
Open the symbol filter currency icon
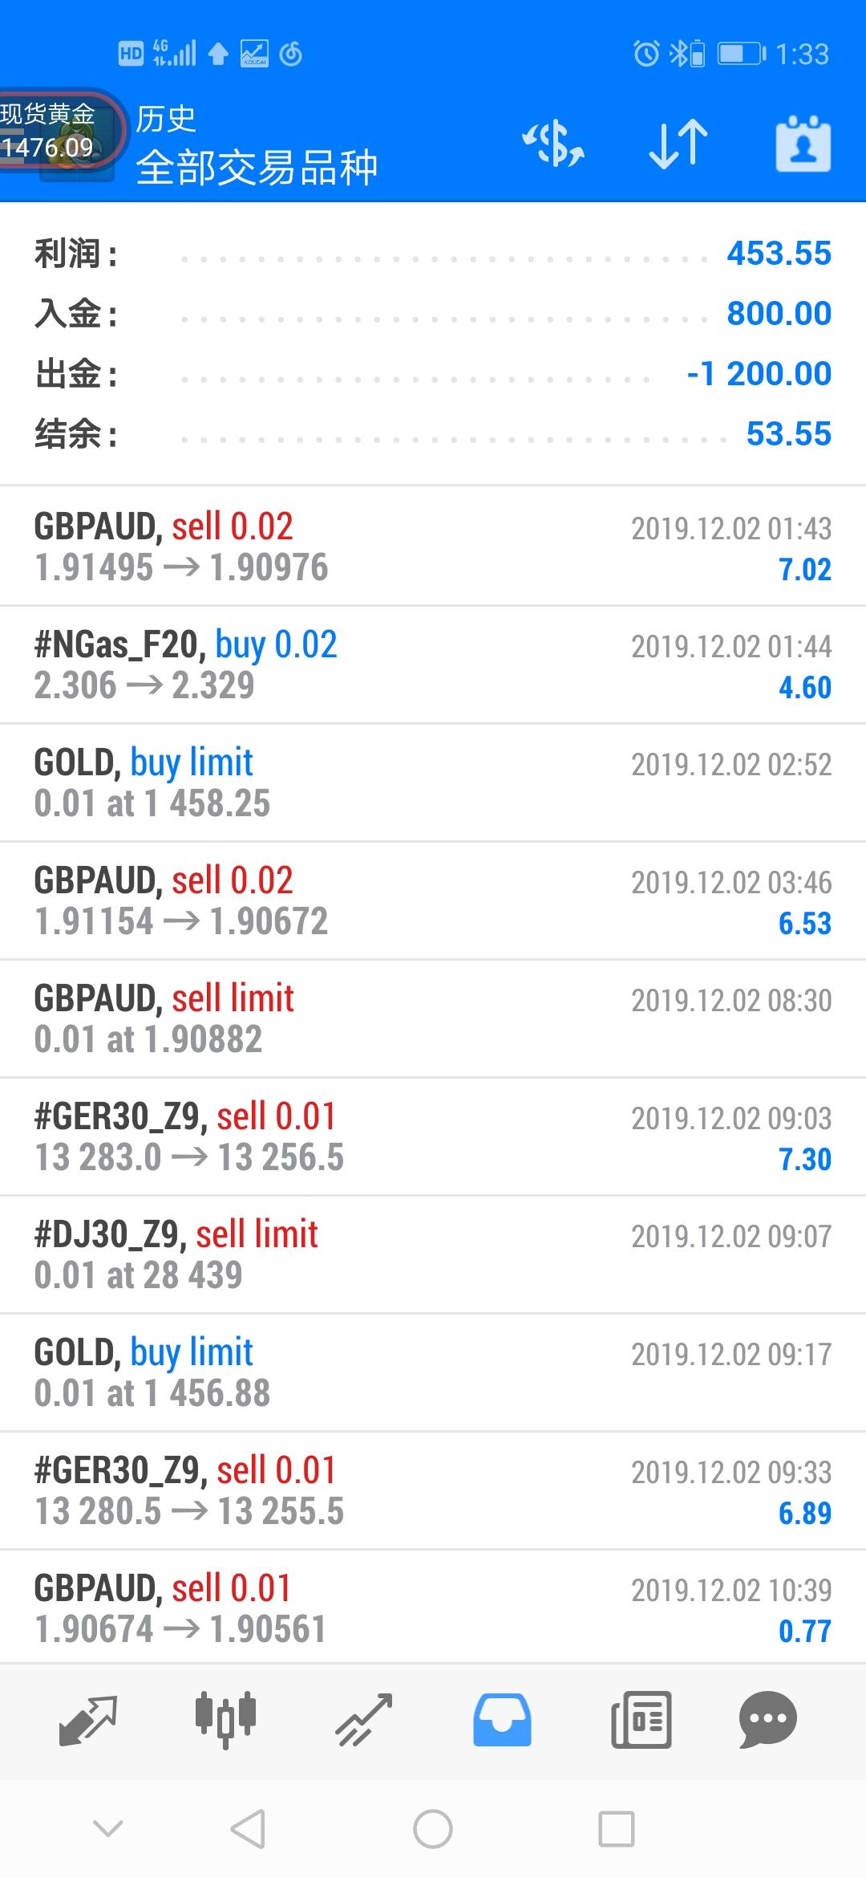tap(553, 144)
